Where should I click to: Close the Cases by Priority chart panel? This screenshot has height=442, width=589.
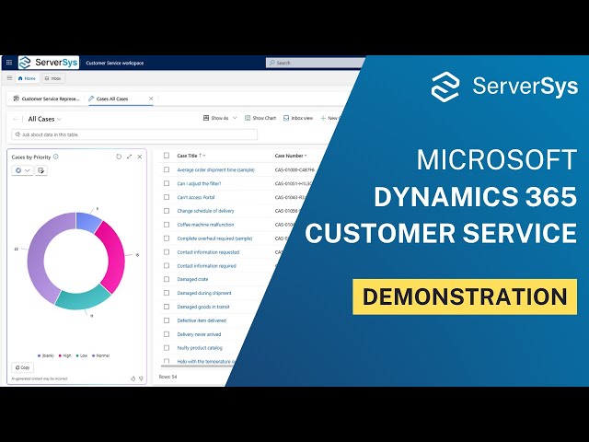pyautogui.click(x=140, y=157)
